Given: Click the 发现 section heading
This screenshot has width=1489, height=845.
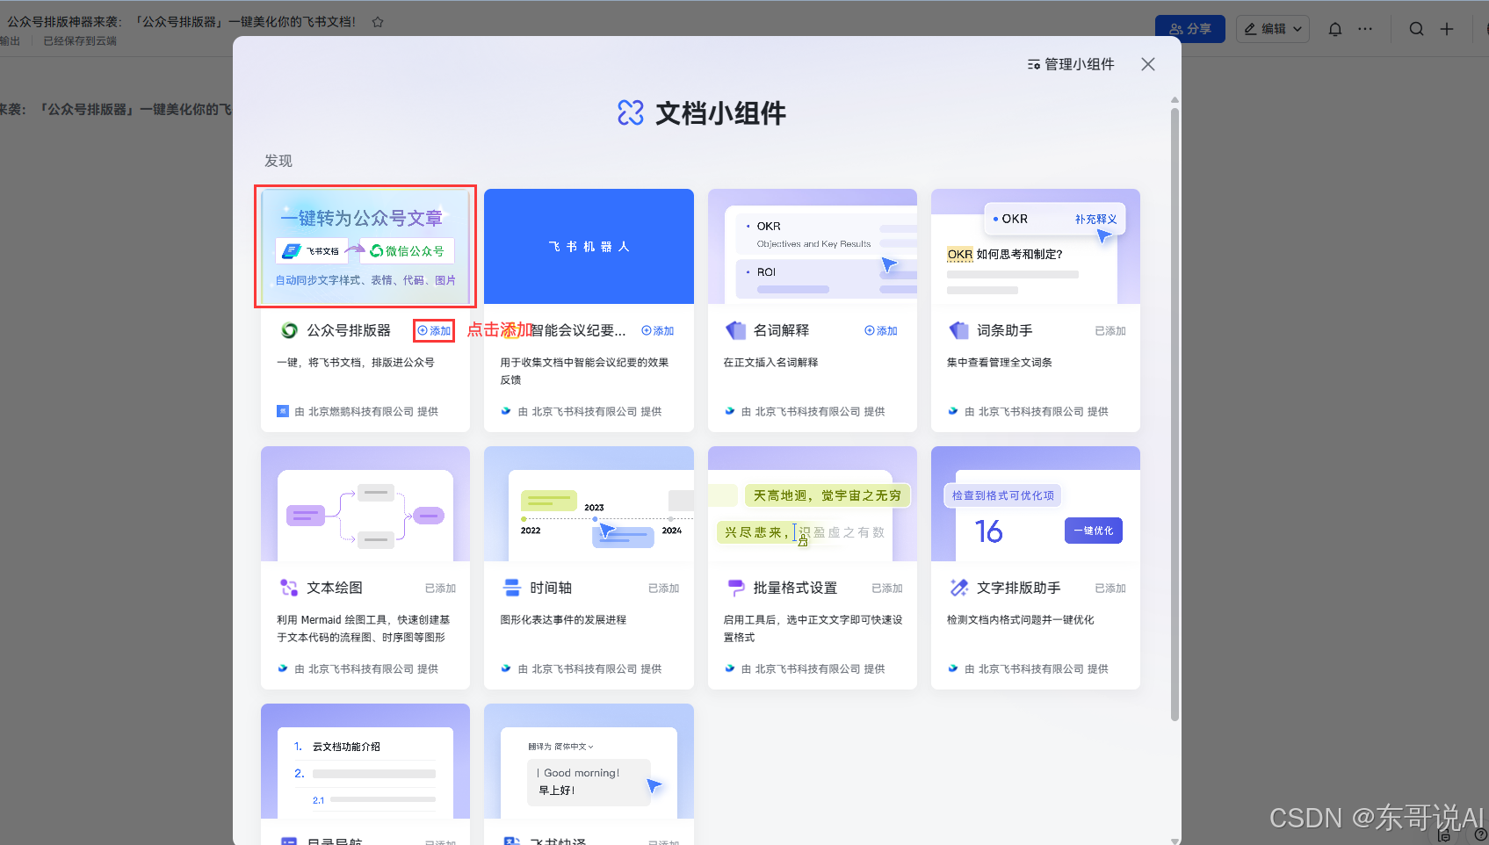Looking at the screenshot, I should coord(278,161).
